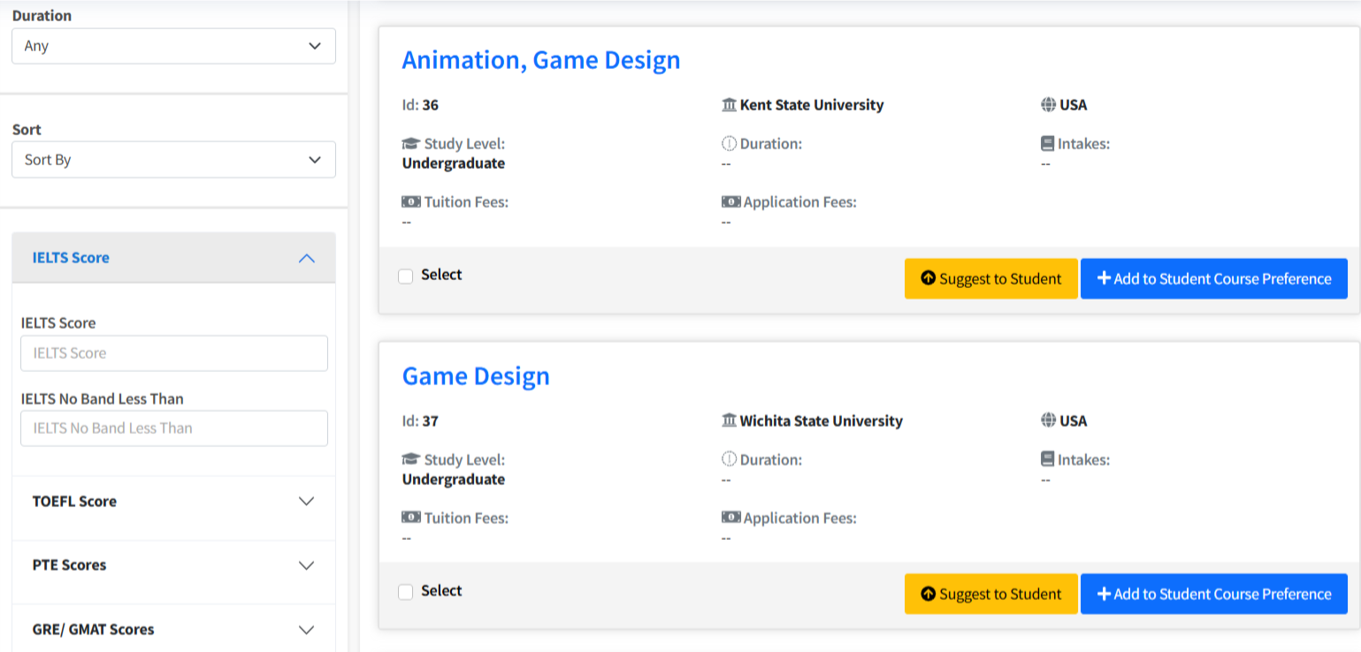The width and height of the screenshot is (1361, 652).
Task: Open the Sort By dropdown
Action: point(173,160)
